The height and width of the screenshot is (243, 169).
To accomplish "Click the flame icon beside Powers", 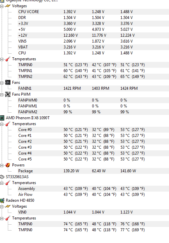I will [8, 165].
